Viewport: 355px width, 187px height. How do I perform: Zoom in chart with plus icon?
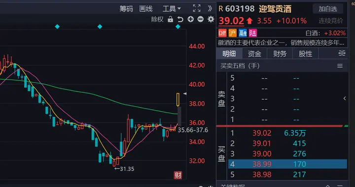tap(191, 19)
